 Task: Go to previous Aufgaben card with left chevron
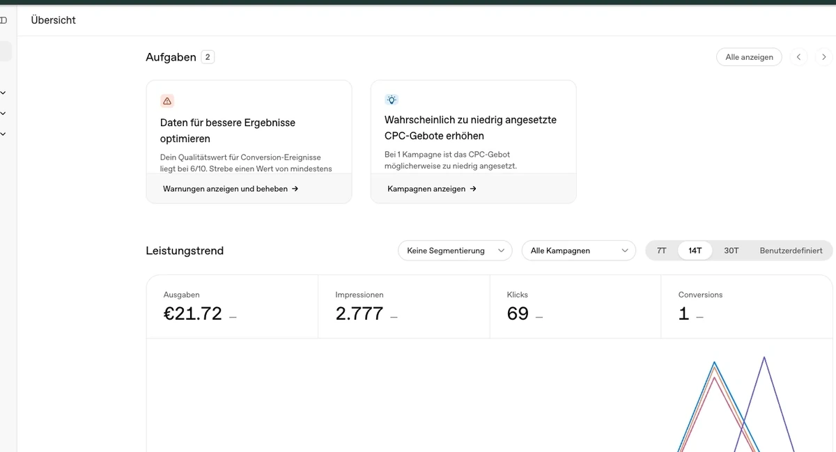tap(798, 57)
